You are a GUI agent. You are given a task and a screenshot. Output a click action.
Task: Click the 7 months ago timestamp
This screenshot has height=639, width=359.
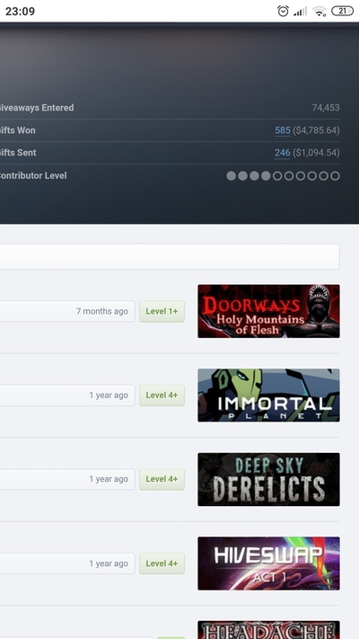click(x=102, y=311)
